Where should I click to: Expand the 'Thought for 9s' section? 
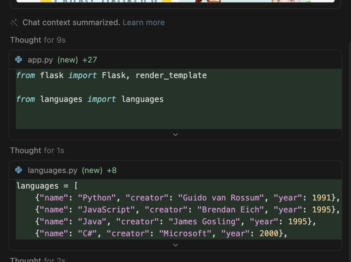(38, 40)
